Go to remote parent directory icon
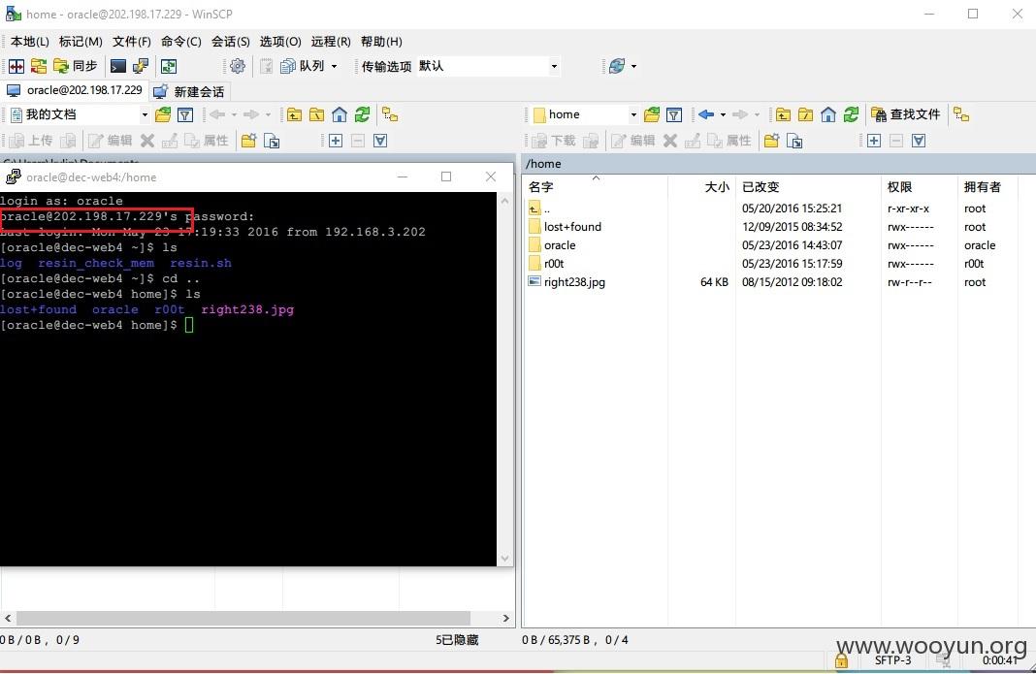Screen dimensions: 1036x674 [783, 115]
